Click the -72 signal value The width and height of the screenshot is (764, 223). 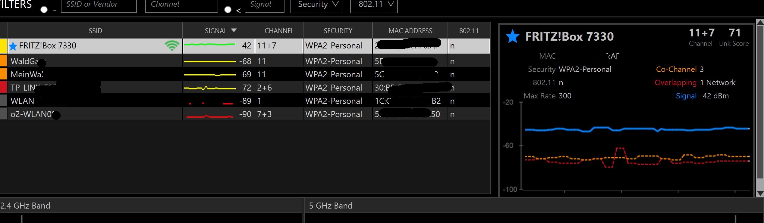(245, 88)
